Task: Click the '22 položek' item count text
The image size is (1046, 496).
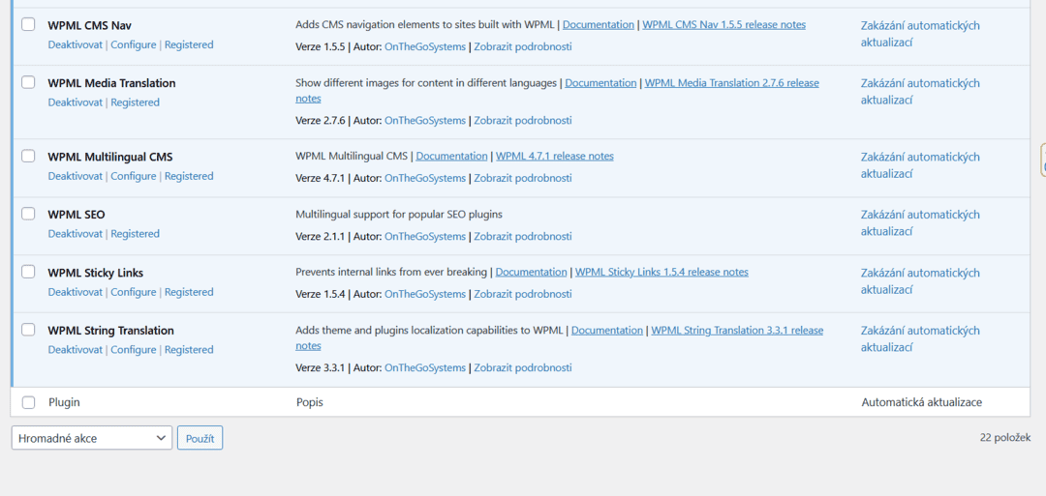Action: pos(1005,437)
